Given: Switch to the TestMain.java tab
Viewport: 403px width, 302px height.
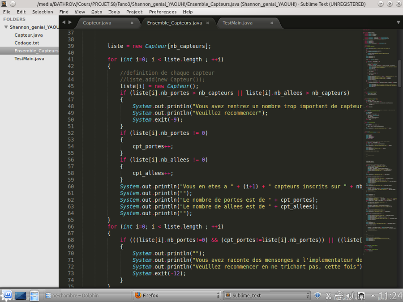Looking at the screenshot, I should tap(237, 23).
